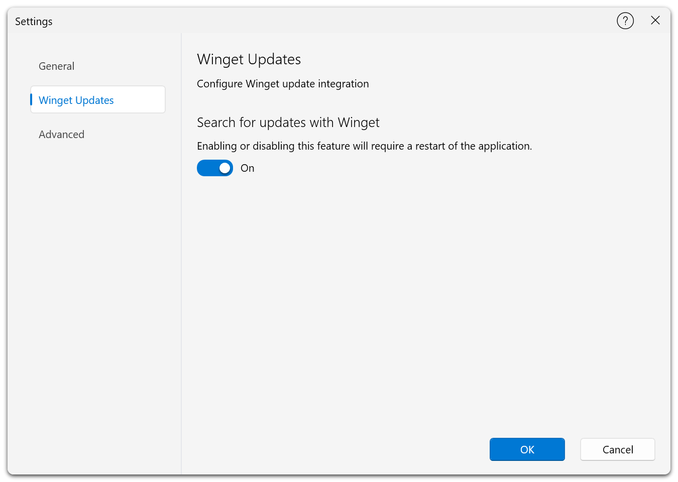Click the 'On' toggle state label
Screen dimensions: 678x482
(248, 168)
